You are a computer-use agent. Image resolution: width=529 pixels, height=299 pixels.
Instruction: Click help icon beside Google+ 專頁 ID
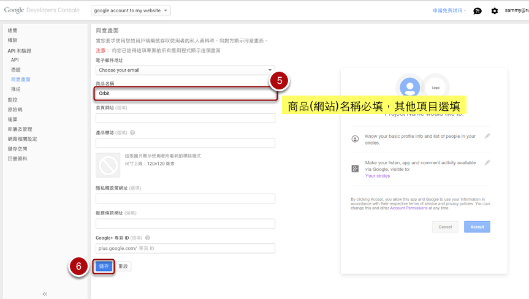click(148, 238)
